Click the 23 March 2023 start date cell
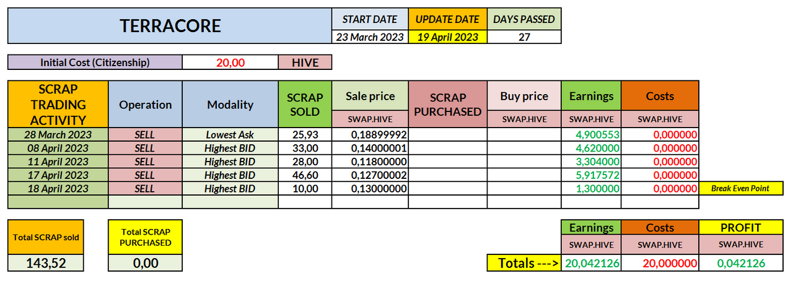Screen dimensions: 793x281 coord(369,37)
